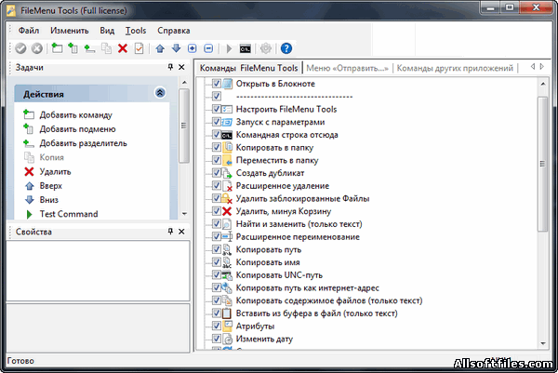This screenshot has height=373, width=558.
Task: Open the Вид menu
Action: (x=107, y=31)
